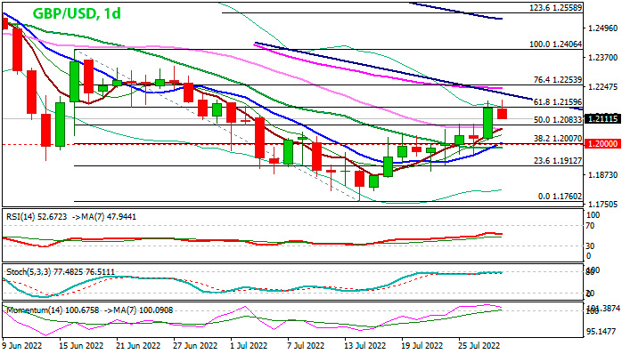
Task: Click the 1.23700 price axis value
Action: [x=603, y=58]
